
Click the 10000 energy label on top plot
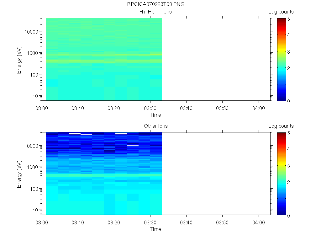pyautogui.click(x=31, y=32)
